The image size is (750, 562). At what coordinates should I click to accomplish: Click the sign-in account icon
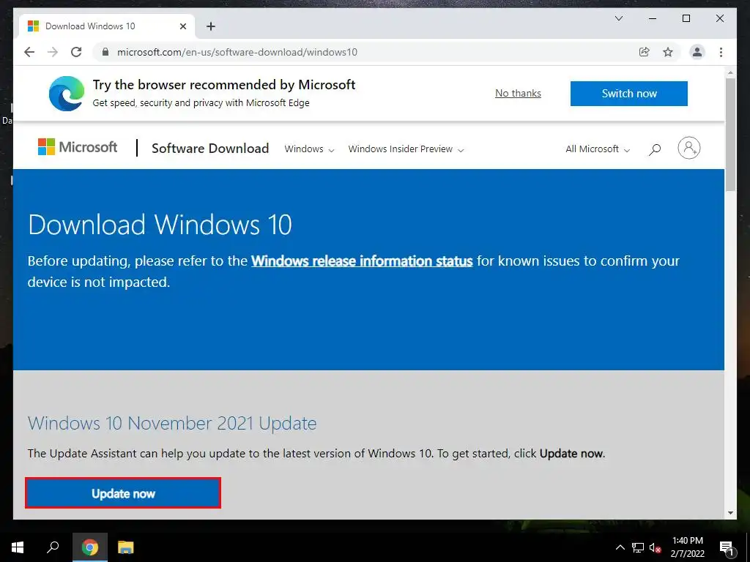688,148
